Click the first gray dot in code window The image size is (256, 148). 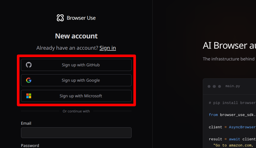pyautogui.click(x=209, y=86)
